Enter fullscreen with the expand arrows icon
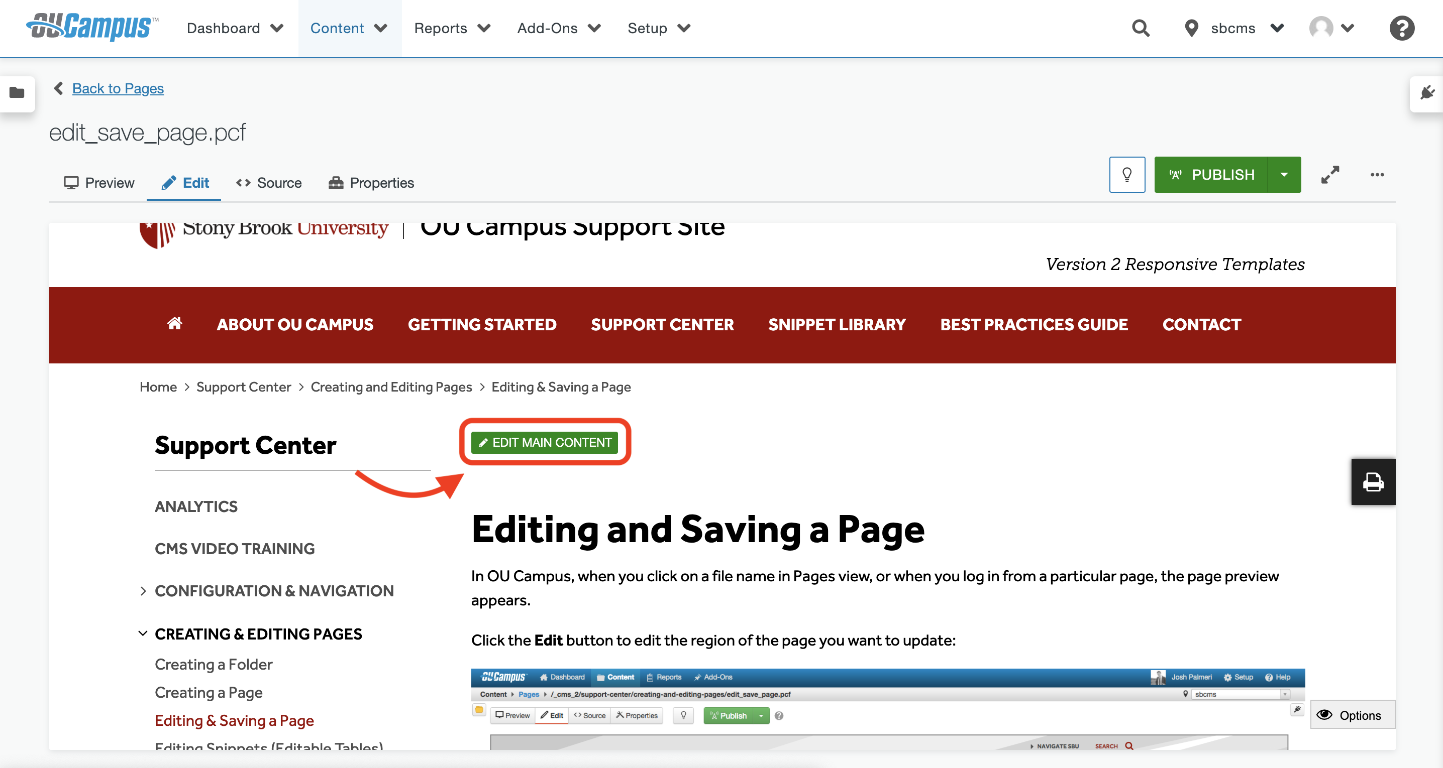This screenshot has height=768, width=1443. [1331, 174]
